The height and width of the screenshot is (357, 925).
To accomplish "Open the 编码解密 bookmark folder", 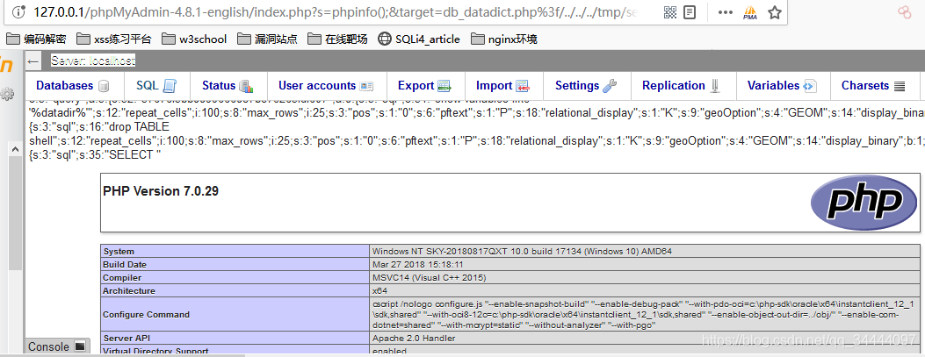I will (37, 39).
